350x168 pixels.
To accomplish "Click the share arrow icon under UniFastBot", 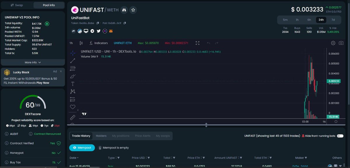I will [x=73, y=31].
